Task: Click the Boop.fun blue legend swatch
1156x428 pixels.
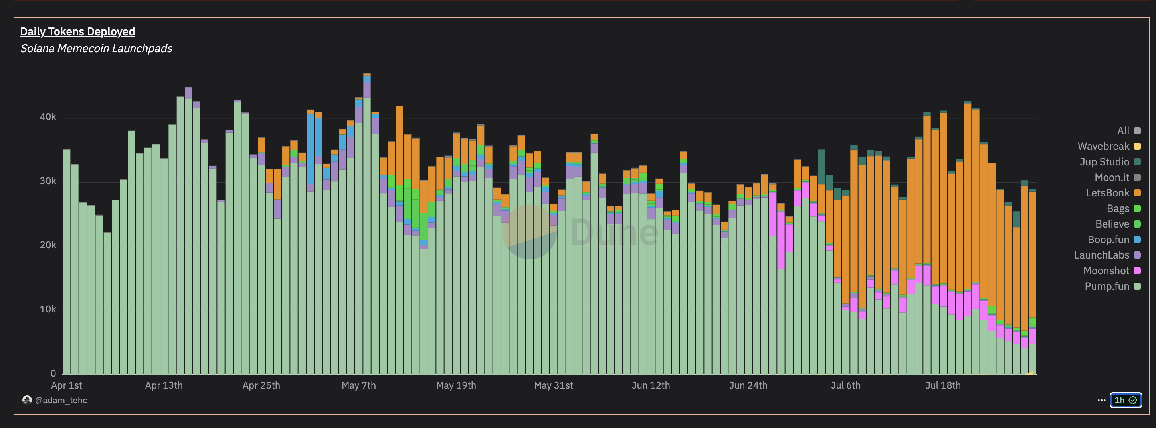Action: 1137,240
